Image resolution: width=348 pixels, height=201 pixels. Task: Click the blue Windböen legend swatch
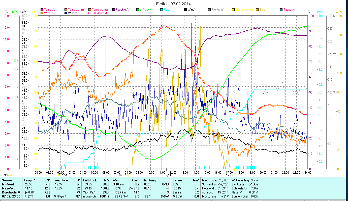[66, 13]
